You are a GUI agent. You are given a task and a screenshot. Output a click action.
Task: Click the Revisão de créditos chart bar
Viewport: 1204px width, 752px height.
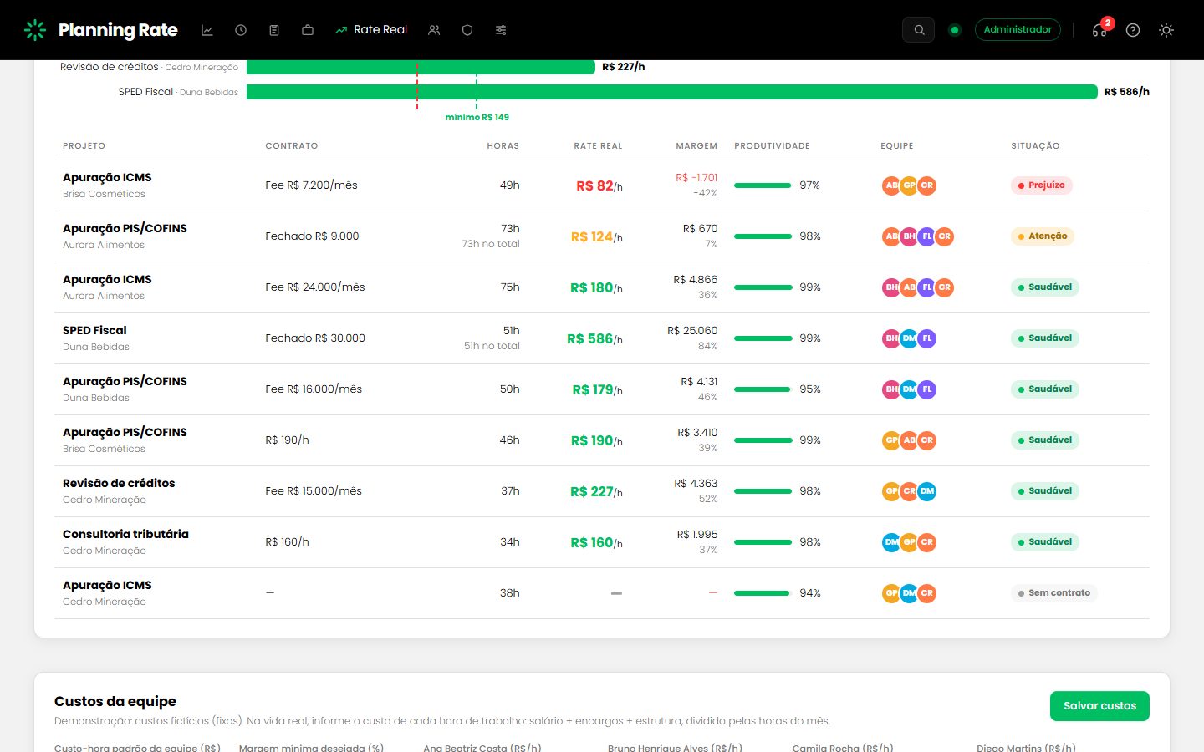click(421, 67)
